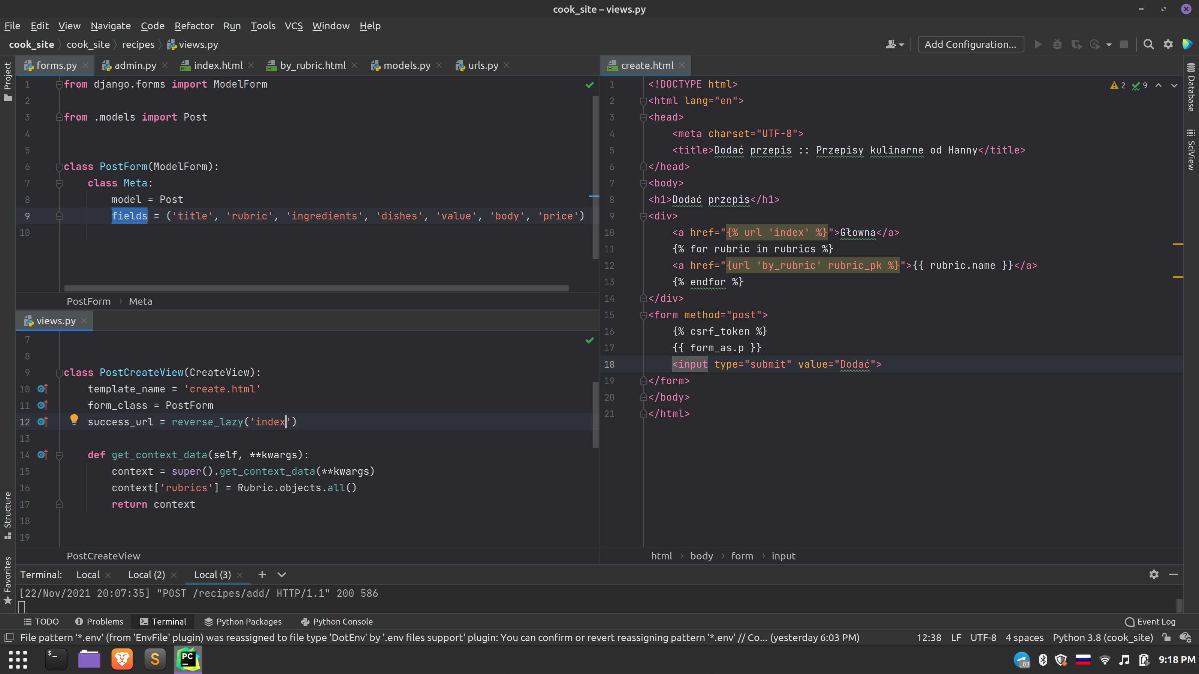Click the intention lightbulb on line 12
The height and width of the screenshot is (674, 1199).
(x=74, y=419)
